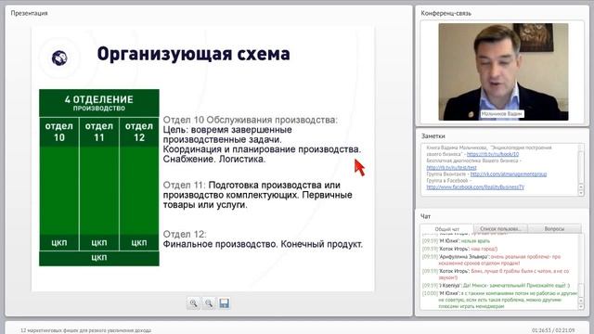Image resolution: width=594 pixels, height=334 pixels.
Task: Open the facebook.com RealityBusinessTV link
Action: pyautogui.click(x=475, y=187)
